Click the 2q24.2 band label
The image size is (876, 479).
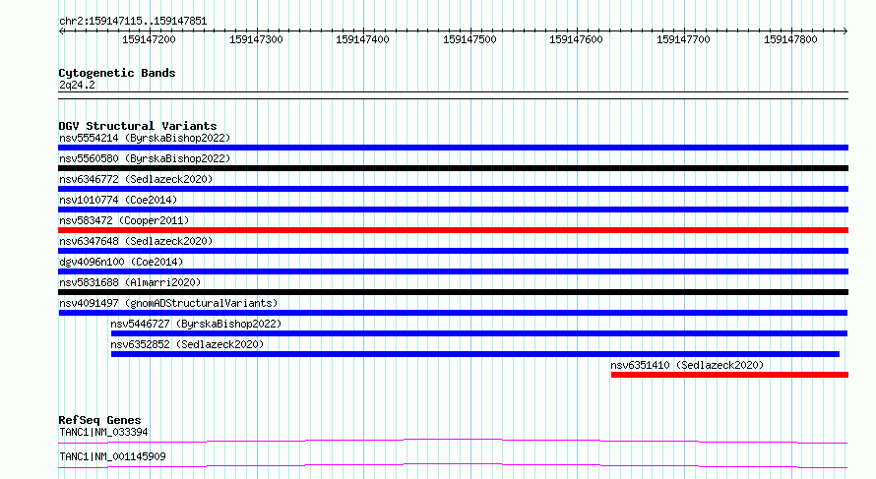point(77,85)
